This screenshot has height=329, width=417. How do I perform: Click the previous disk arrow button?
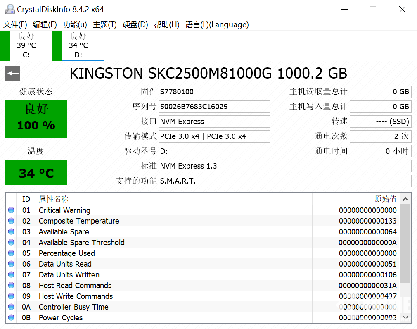[13, 73]
